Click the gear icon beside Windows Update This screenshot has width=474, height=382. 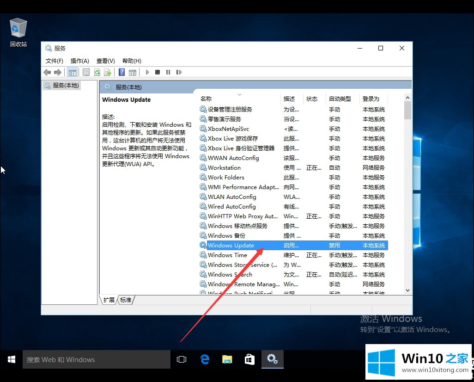203,245
